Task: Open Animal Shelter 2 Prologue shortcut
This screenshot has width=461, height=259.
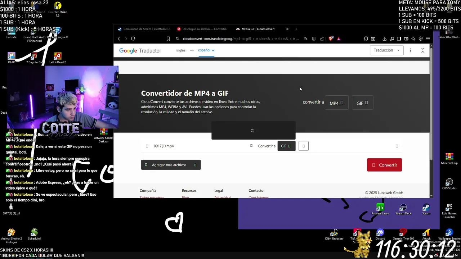Action: [x=12, y=236]
